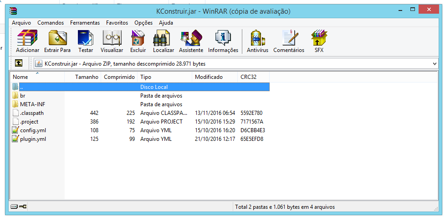445x217 pixels.
Task: Select the 'Disco Local' row type cell
Action: click(154, 87)
